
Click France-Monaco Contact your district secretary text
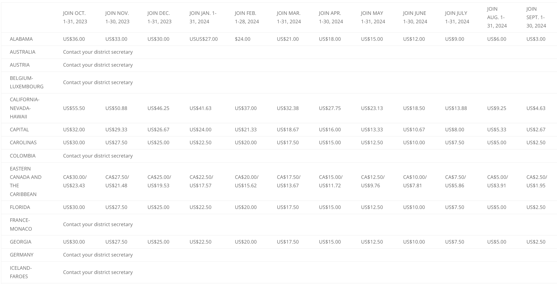(x=98, y=224)
